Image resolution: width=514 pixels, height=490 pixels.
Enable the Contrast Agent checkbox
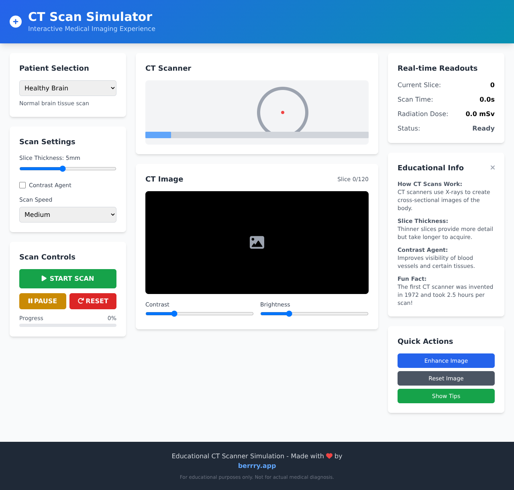click(22, 185)
